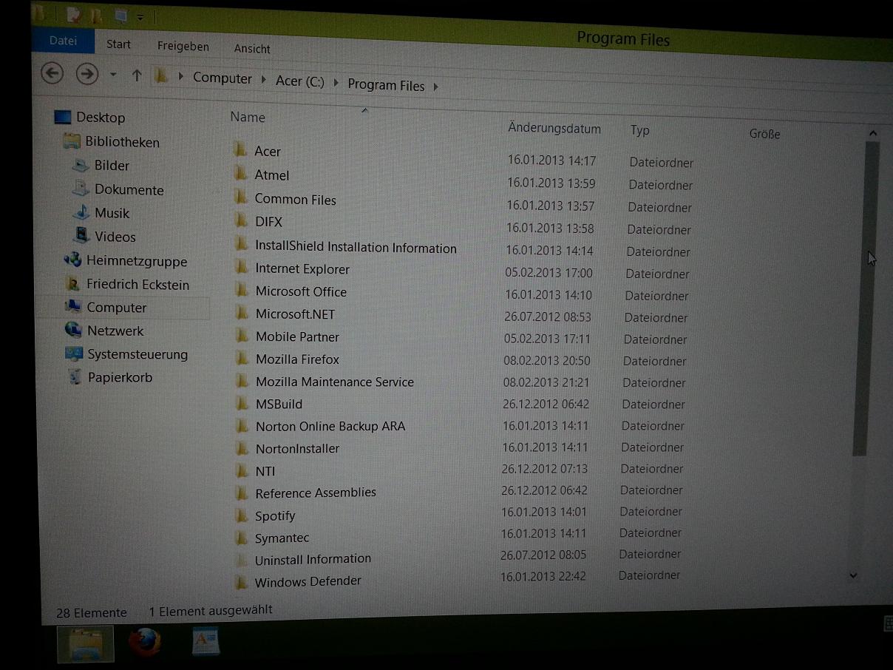Select Mozilla Maintenance Service folder icon
The width and height of the screenshot is (893, 670).
[242, 382]
